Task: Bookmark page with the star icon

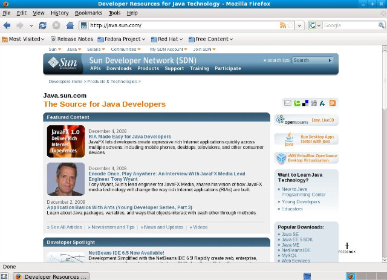Action: click(291, 25)
